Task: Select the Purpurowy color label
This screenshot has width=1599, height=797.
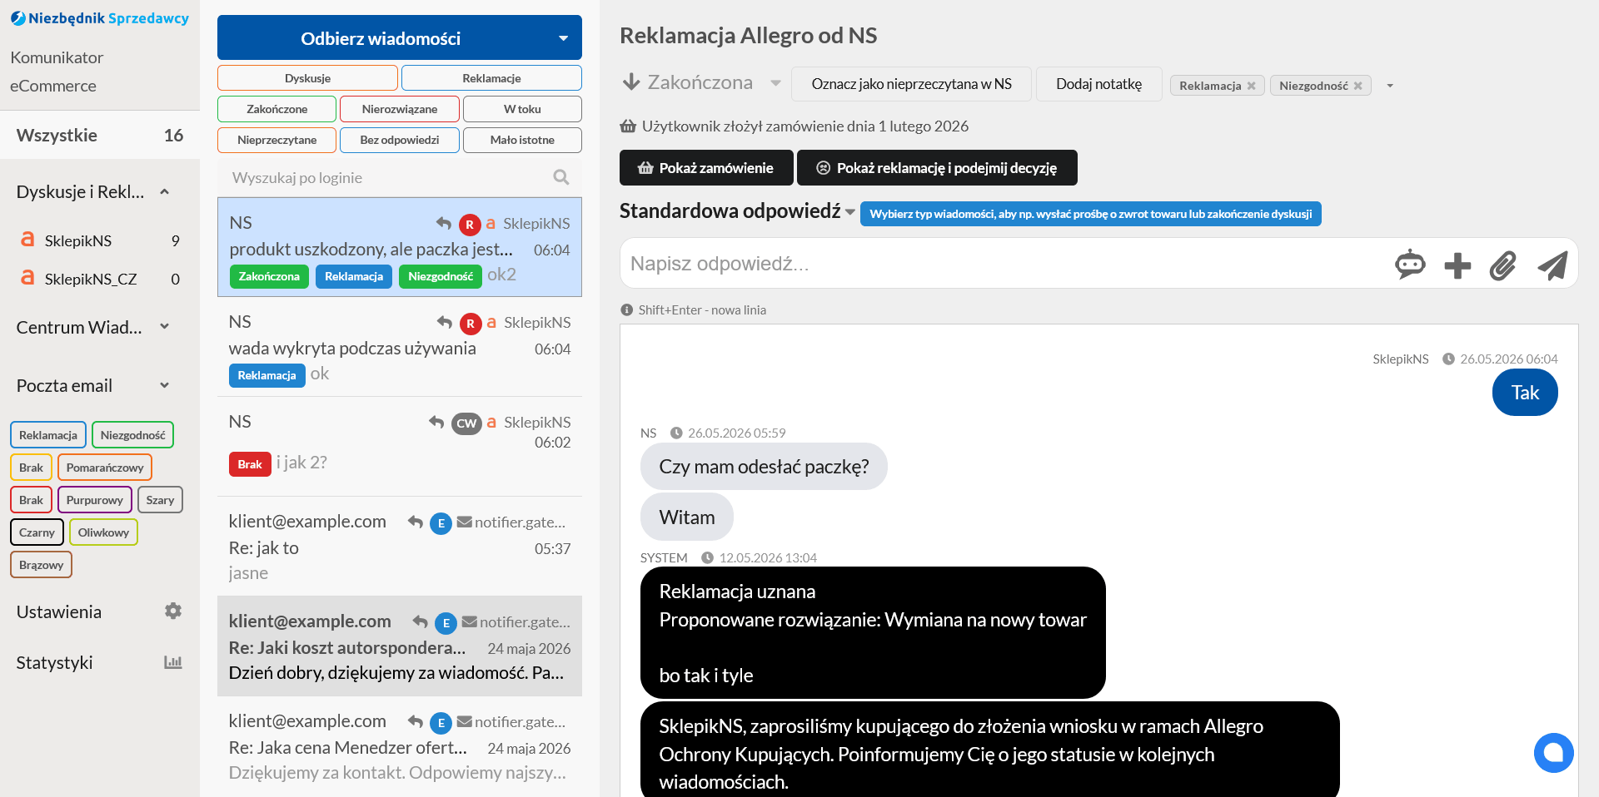Action: (95, 500)
